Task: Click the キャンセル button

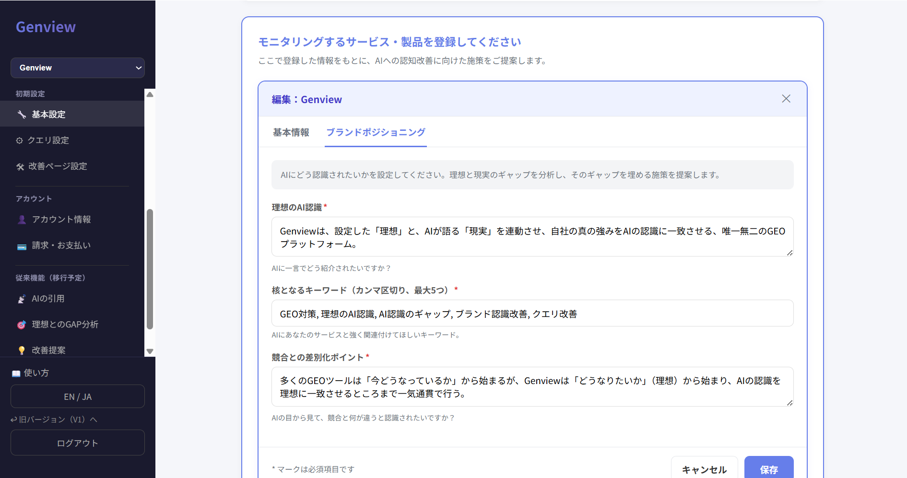Action: point(704,469)
